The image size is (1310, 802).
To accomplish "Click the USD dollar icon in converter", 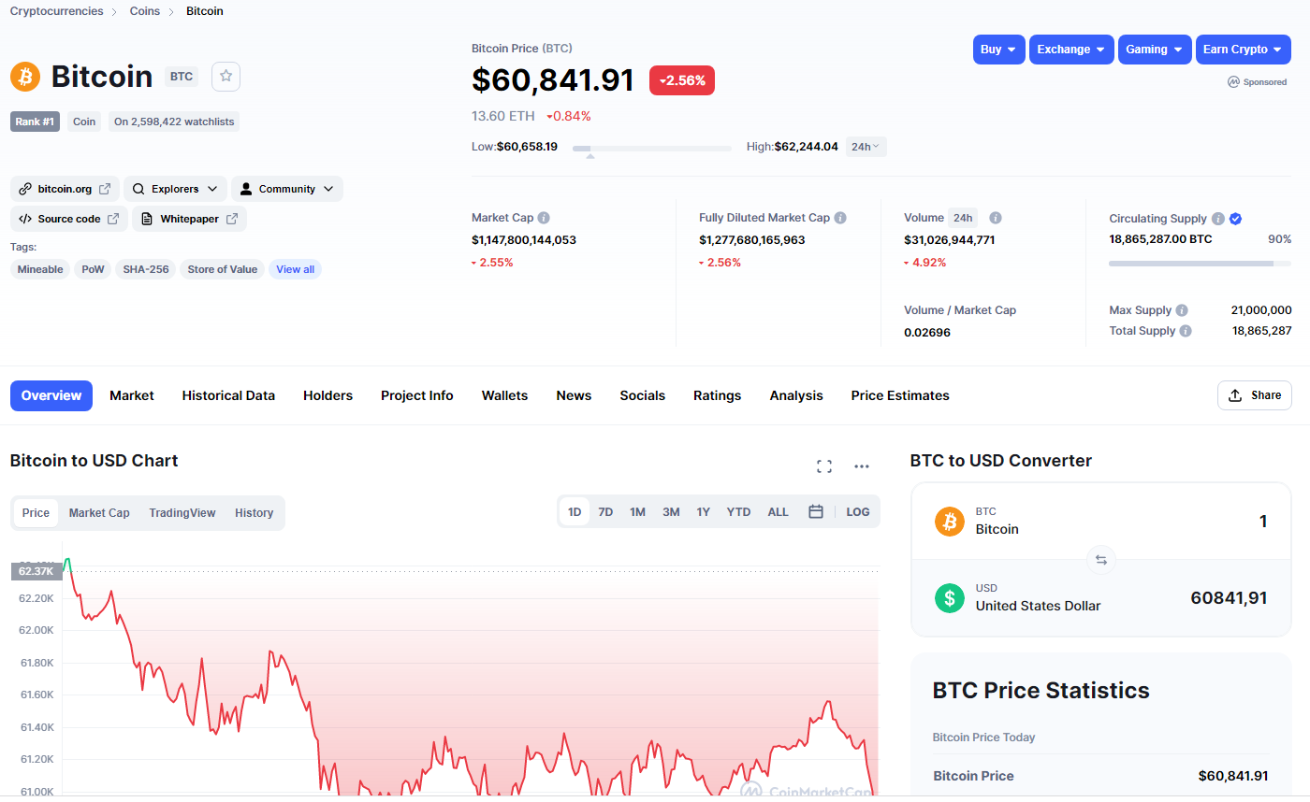I will click(950, 597).
